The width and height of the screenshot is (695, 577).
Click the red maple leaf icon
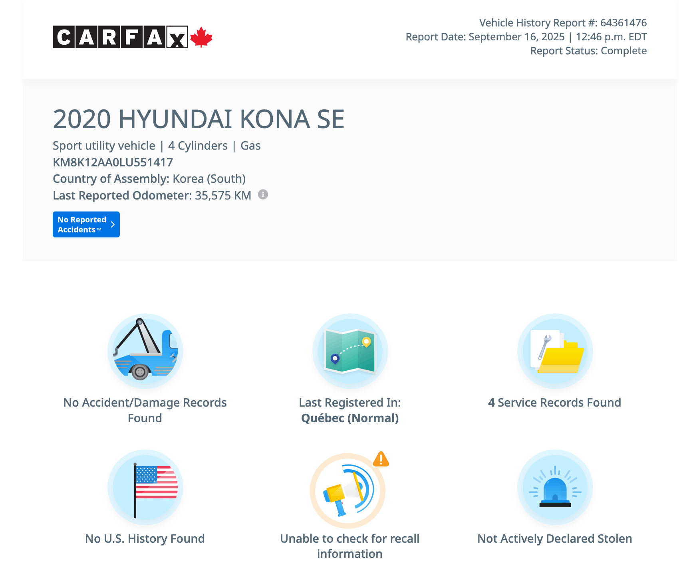(201, 37)
